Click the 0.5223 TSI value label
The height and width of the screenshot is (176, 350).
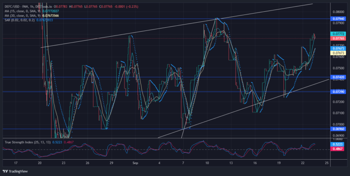(337, 144)
